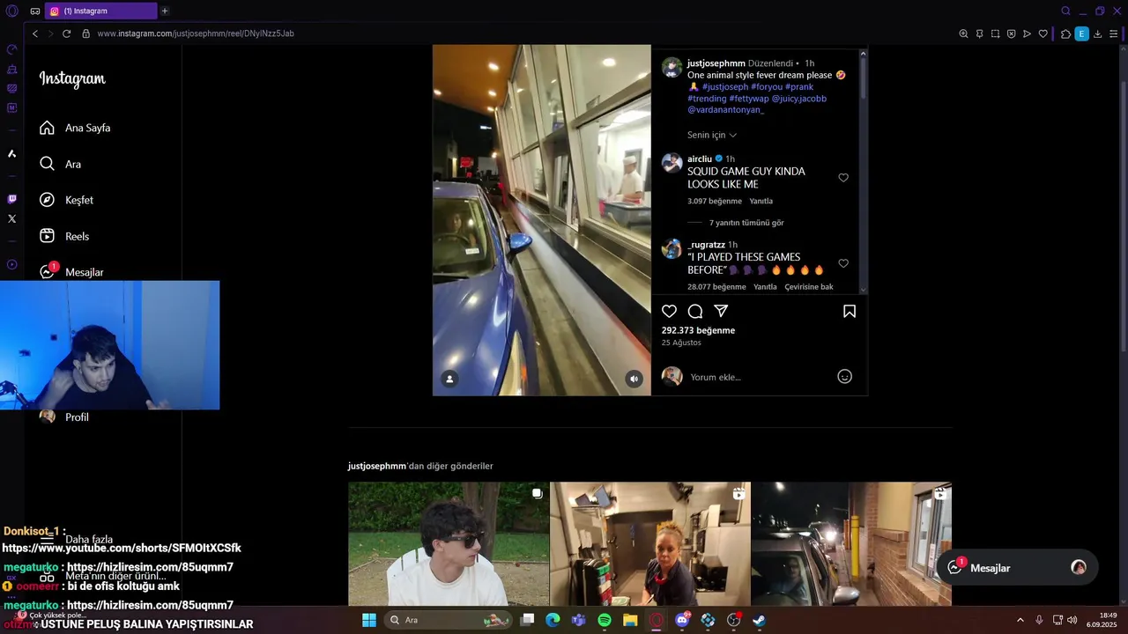Open 'Mesajlar' in Instagram sidebar

pyautogui.click(x=71, y=272)
